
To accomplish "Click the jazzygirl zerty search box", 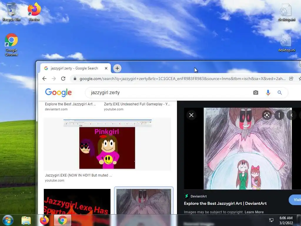I will (x=169, y=93).
